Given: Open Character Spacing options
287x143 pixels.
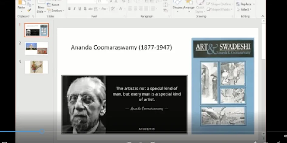Looking at the screenshot, I should tap(96, 8).
